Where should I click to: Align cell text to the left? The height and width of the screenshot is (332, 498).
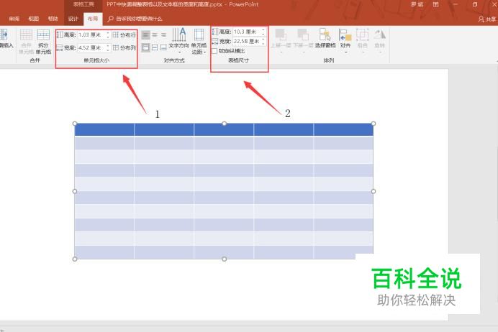[x=146, y=34]
